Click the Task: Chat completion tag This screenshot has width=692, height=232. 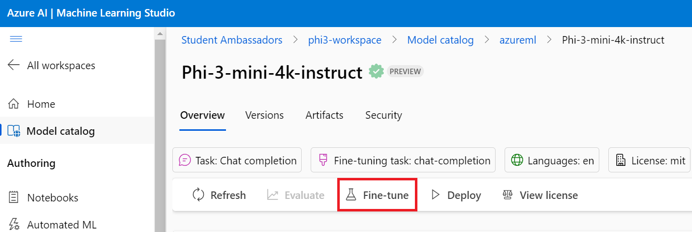coord(237,160)
